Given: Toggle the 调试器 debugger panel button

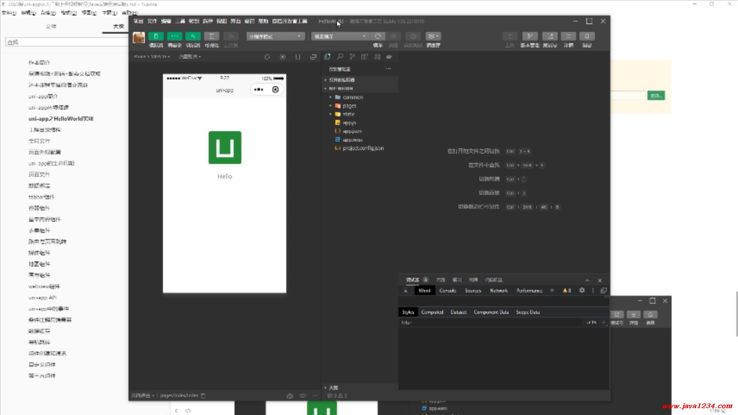Looking at the screenshot, I should [193, 36].
